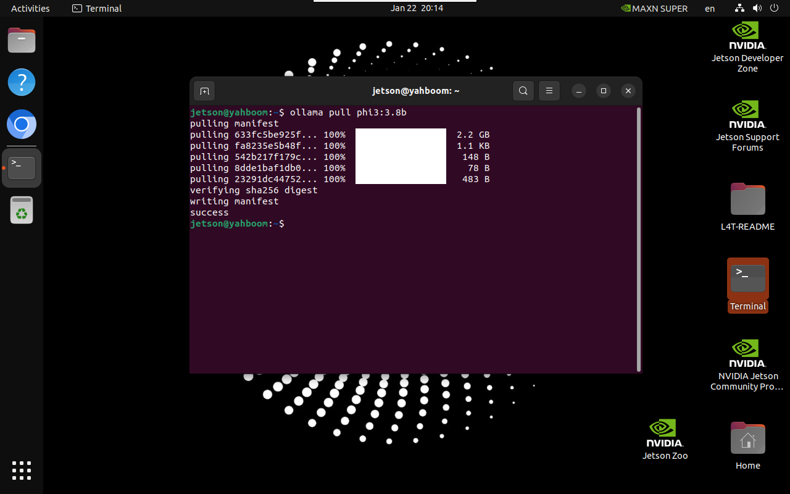Screen dimensions: 790x494
Task: Click the 'ollama pull phi3:3.8b' command text
Action: click(x=348, y=112)
